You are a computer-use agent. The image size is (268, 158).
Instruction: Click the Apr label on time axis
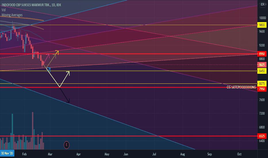(x=79, y=154)
